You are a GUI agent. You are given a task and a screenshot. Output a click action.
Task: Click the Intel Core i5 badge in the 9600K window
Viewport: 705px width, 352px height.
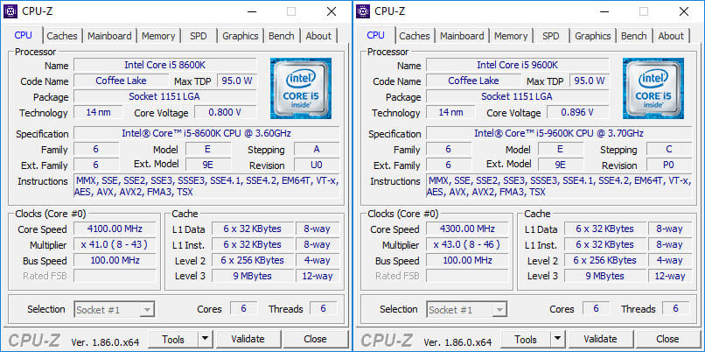(x=653, y=88)
